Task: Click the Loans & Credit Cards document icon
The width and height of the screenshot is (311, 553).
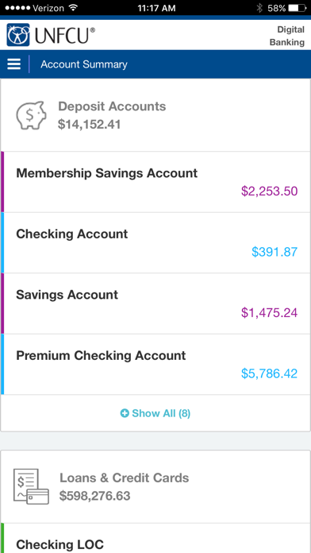Action: 31,487
